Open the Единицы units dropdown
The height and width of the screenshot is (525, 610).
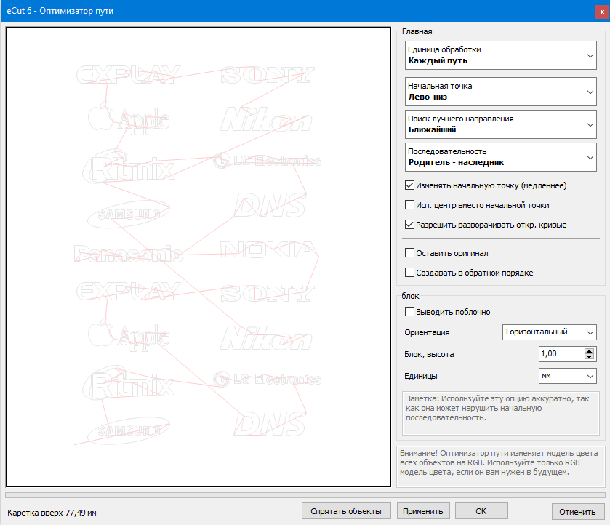[x=568, y=376]
